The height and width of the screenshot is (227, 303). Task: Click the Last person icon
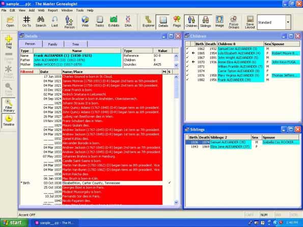click(54, 22)
